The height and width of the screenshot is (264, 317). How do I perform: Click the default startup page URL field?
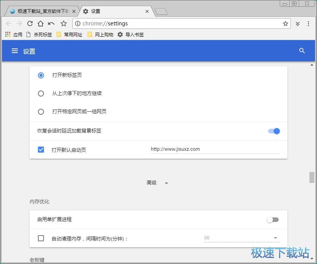[215, 150]
